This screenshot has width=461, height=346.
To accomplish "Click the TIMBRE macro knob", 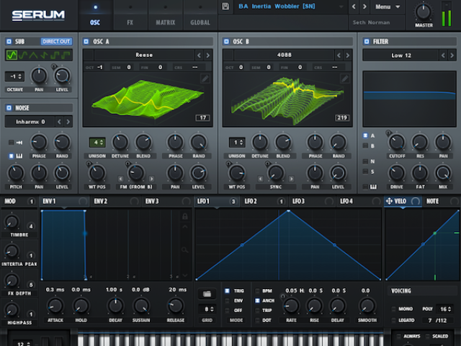I will (x=12, y=222).
